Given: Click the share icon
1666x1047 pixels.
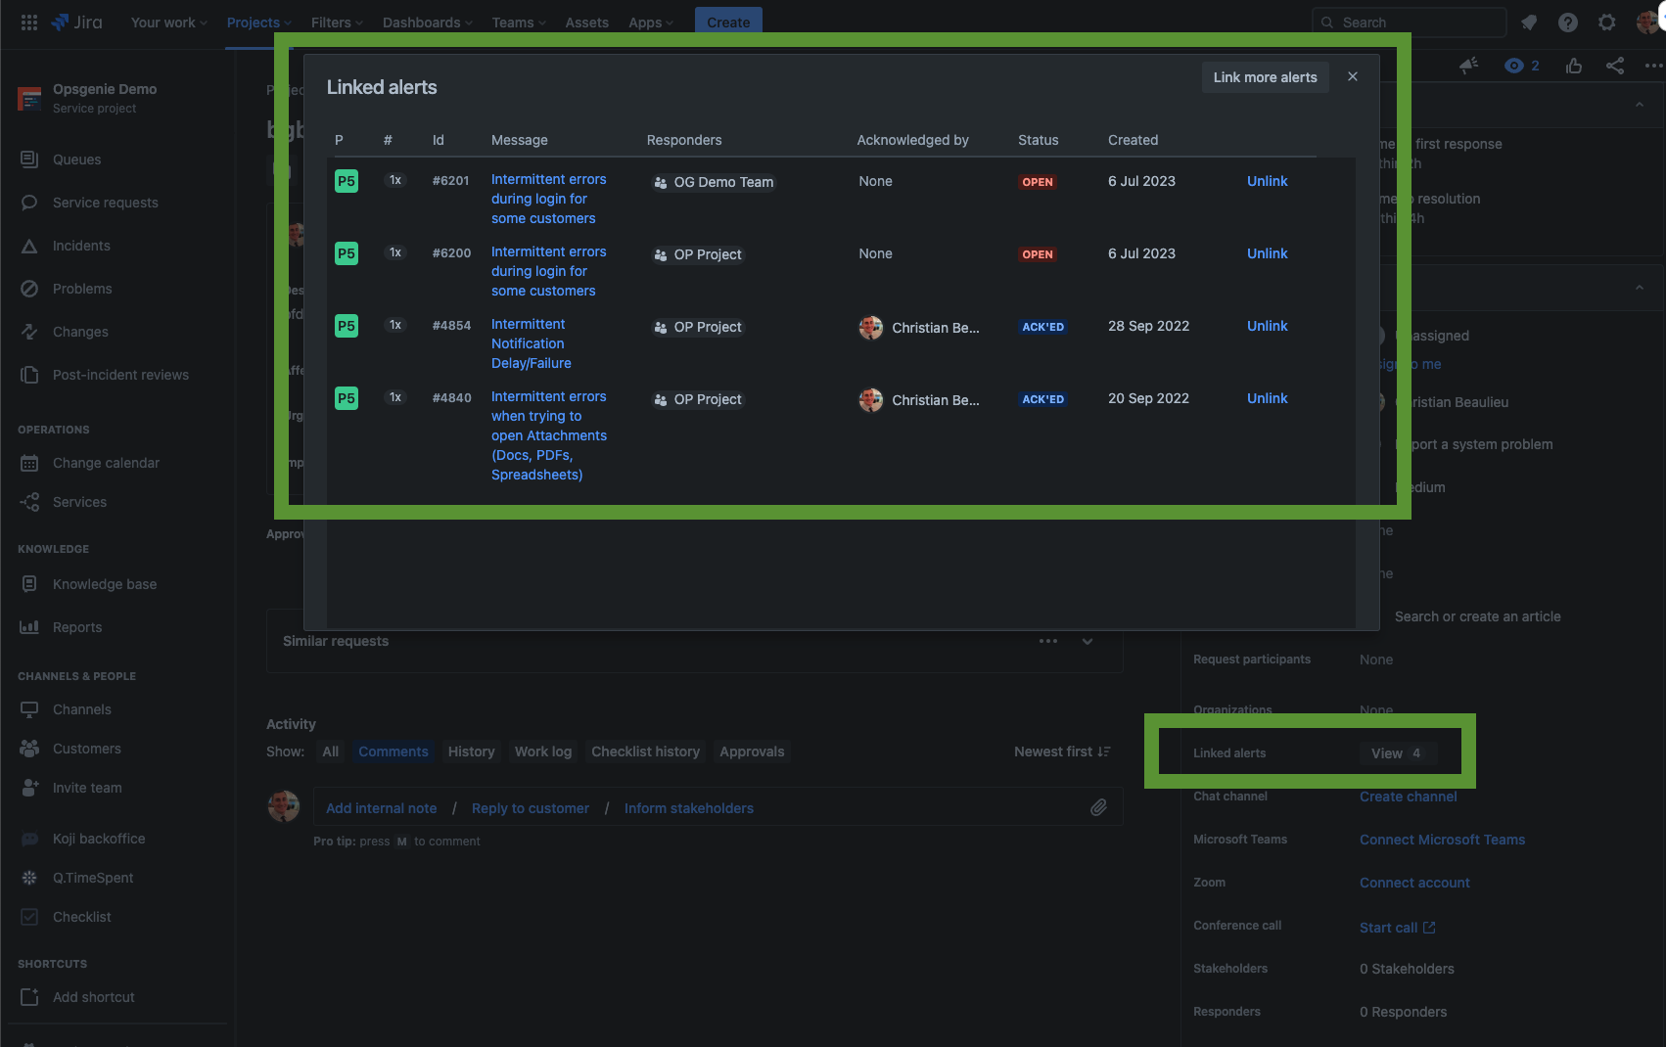Looking at the screenshot, I should pyautogui.click(x=1615, y=66).
